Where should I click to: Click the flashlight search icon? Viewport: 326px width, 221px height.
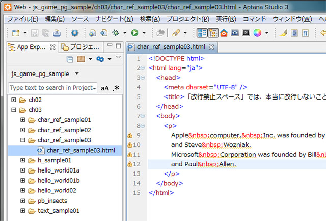176,33
